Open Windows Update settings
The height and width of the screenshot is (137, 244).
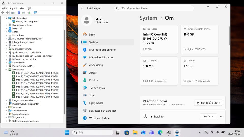point(107,118)
